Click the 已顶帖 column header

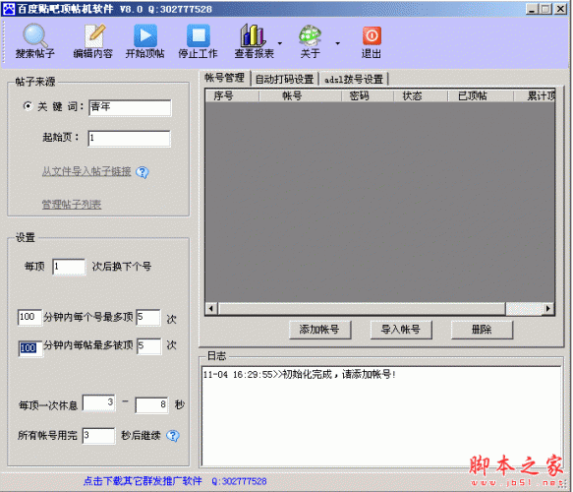point(481,95)
